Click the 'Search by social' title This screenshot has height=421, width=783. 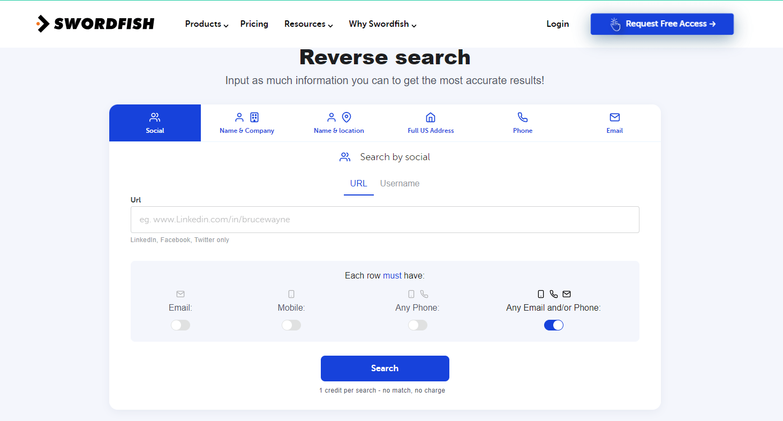point(395,157)
